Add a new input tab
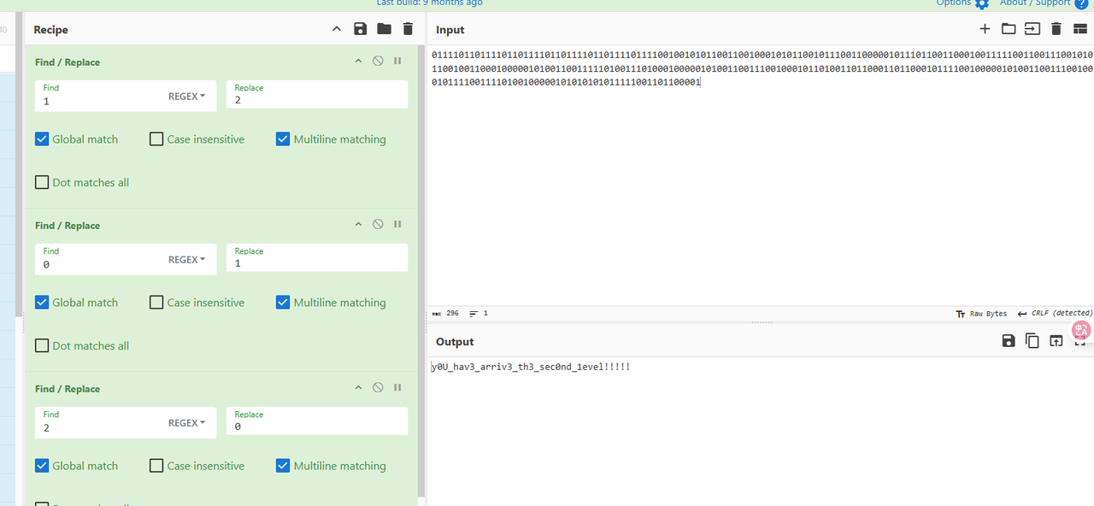This screenshot has width=1094, height=506. (x=985, y=29)
